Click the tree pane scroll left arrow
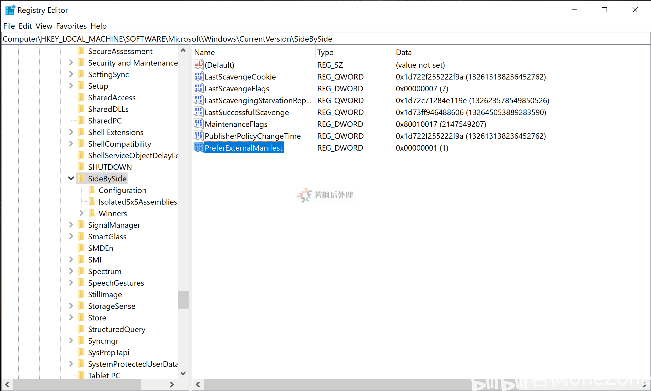The height and width of the screenshot is (391, 651). pyautogui.click(x=7, y=384)
